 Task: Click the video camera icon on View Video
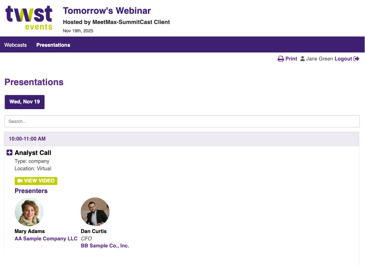click(x=20, y=181)
